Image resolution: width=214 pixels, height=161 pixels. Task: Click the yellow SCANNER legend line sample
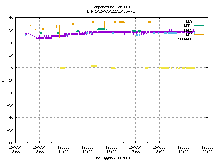(199, 39)
